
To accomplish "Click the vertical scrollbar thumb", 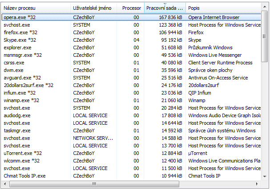I will pos(265,36).
